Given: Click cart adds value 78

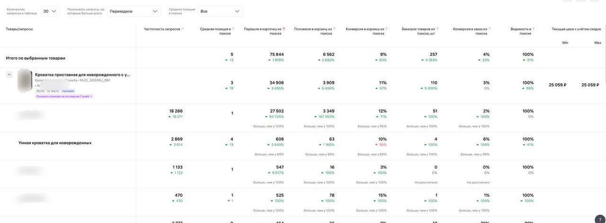Looking at the screenshot, I should point(332,196).
